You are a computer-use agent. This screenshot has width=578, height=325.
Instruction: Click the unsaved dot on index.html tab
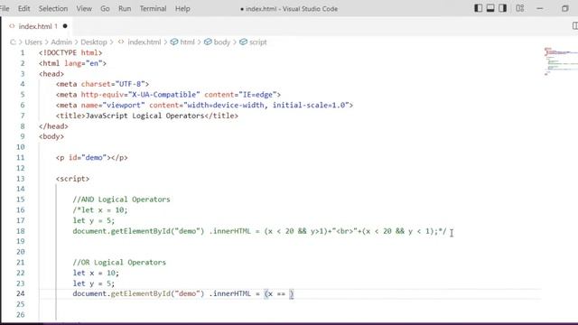tap(65, 26)
